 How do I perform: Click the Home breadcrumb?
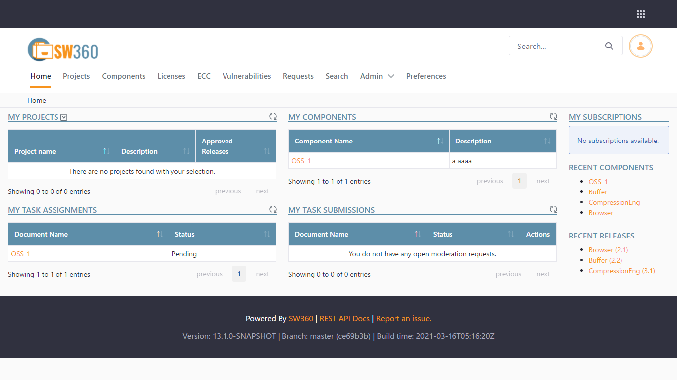[x=37, y=100]
